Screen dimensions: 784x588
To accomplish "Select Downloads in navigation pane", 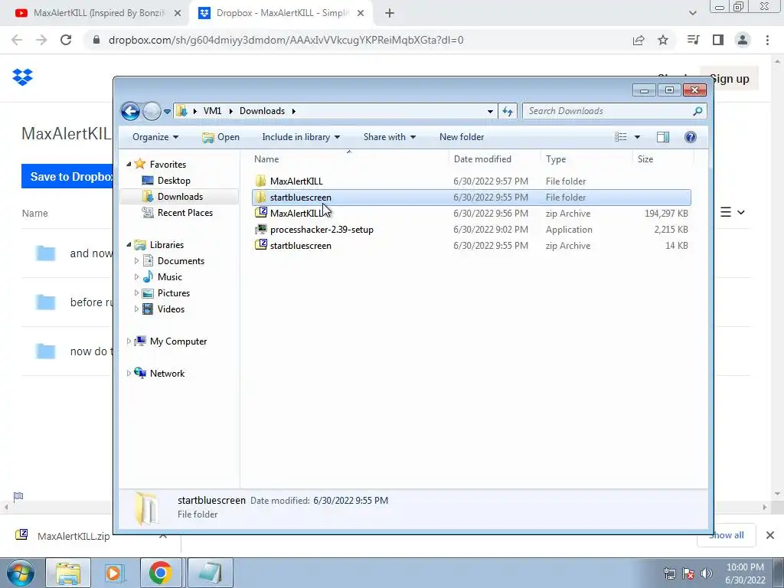I will click(180, 197).
